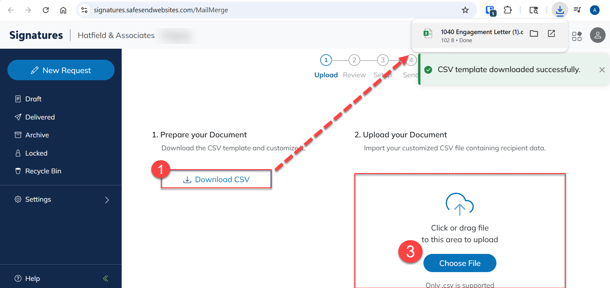Click the cloud upload icon
Viewport: 610px width, 288px height.
(459, 204)
